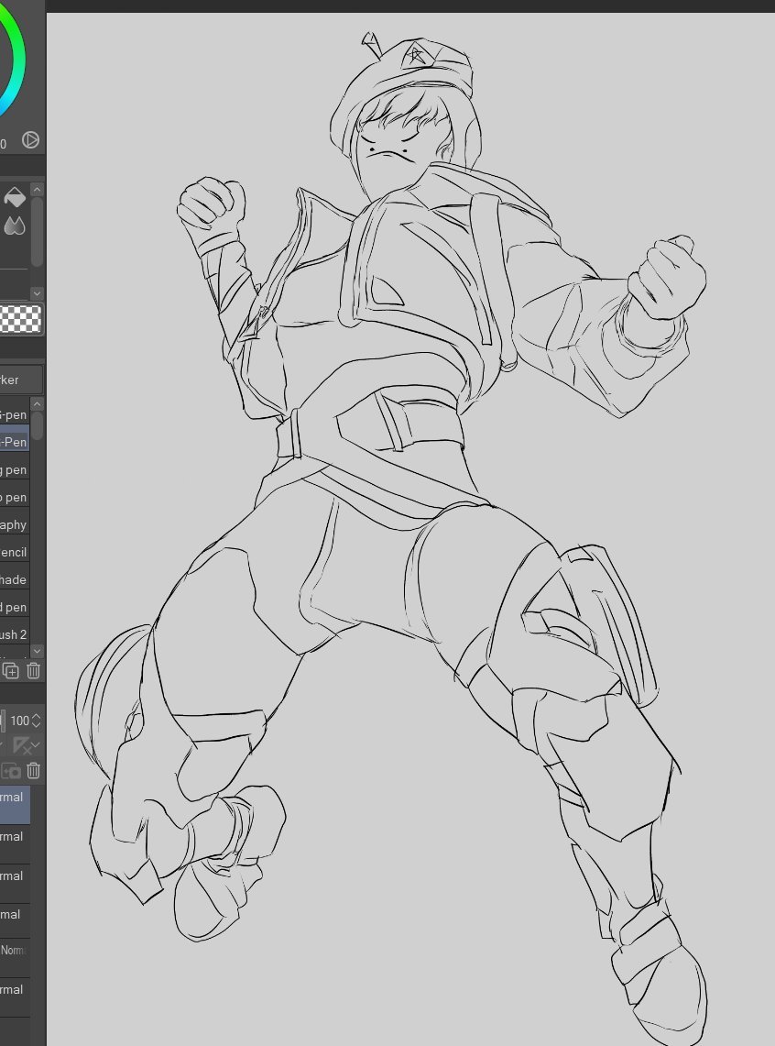Collapse the sub-tool list with up chevron

pos(37,403)
